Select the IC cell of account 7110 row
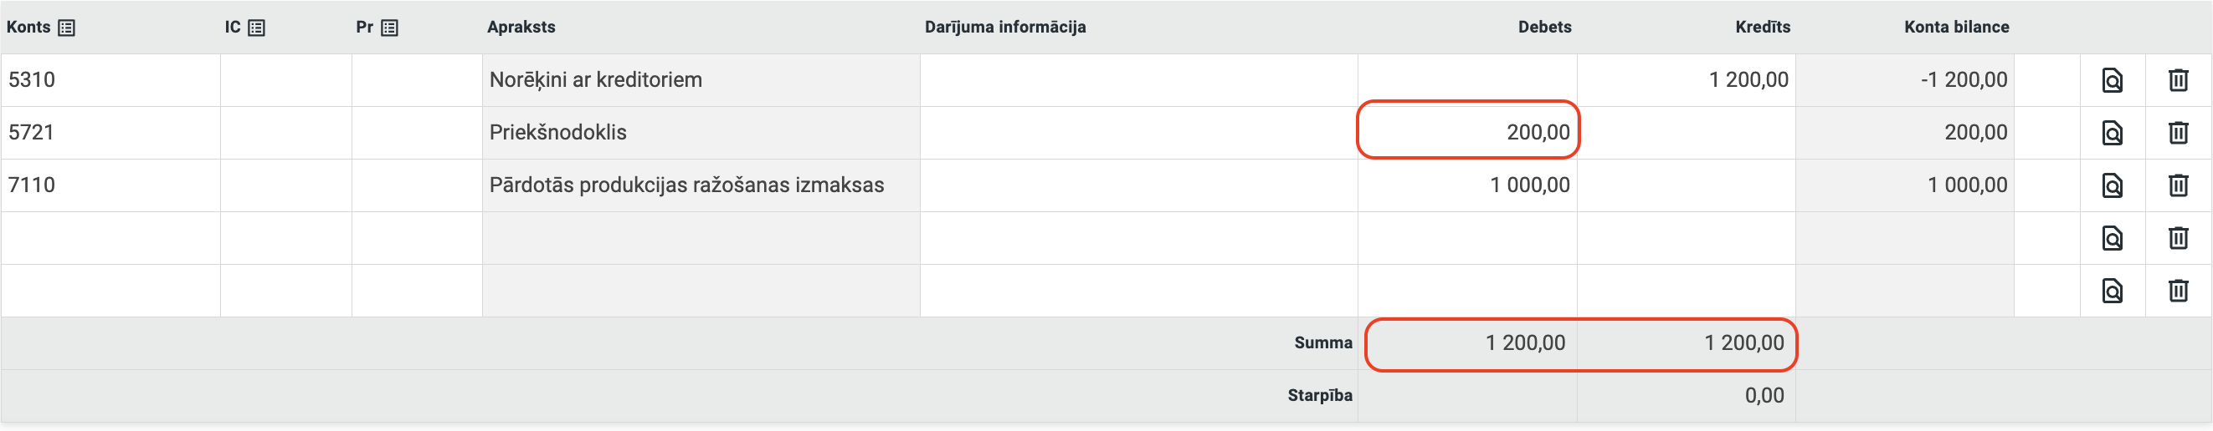 coord(286,185)
